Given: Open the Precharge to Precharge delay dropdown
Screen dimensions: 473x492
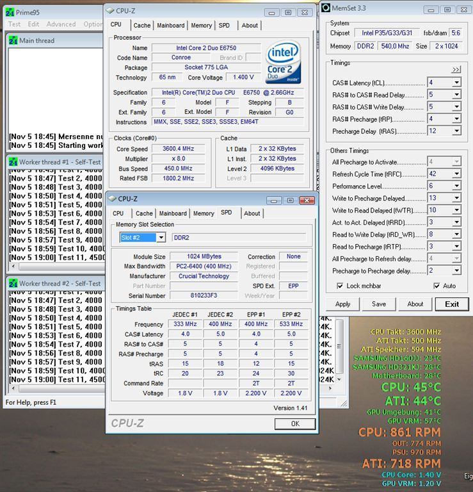Looking at the screenshot, I should click(x=457, y=270).
